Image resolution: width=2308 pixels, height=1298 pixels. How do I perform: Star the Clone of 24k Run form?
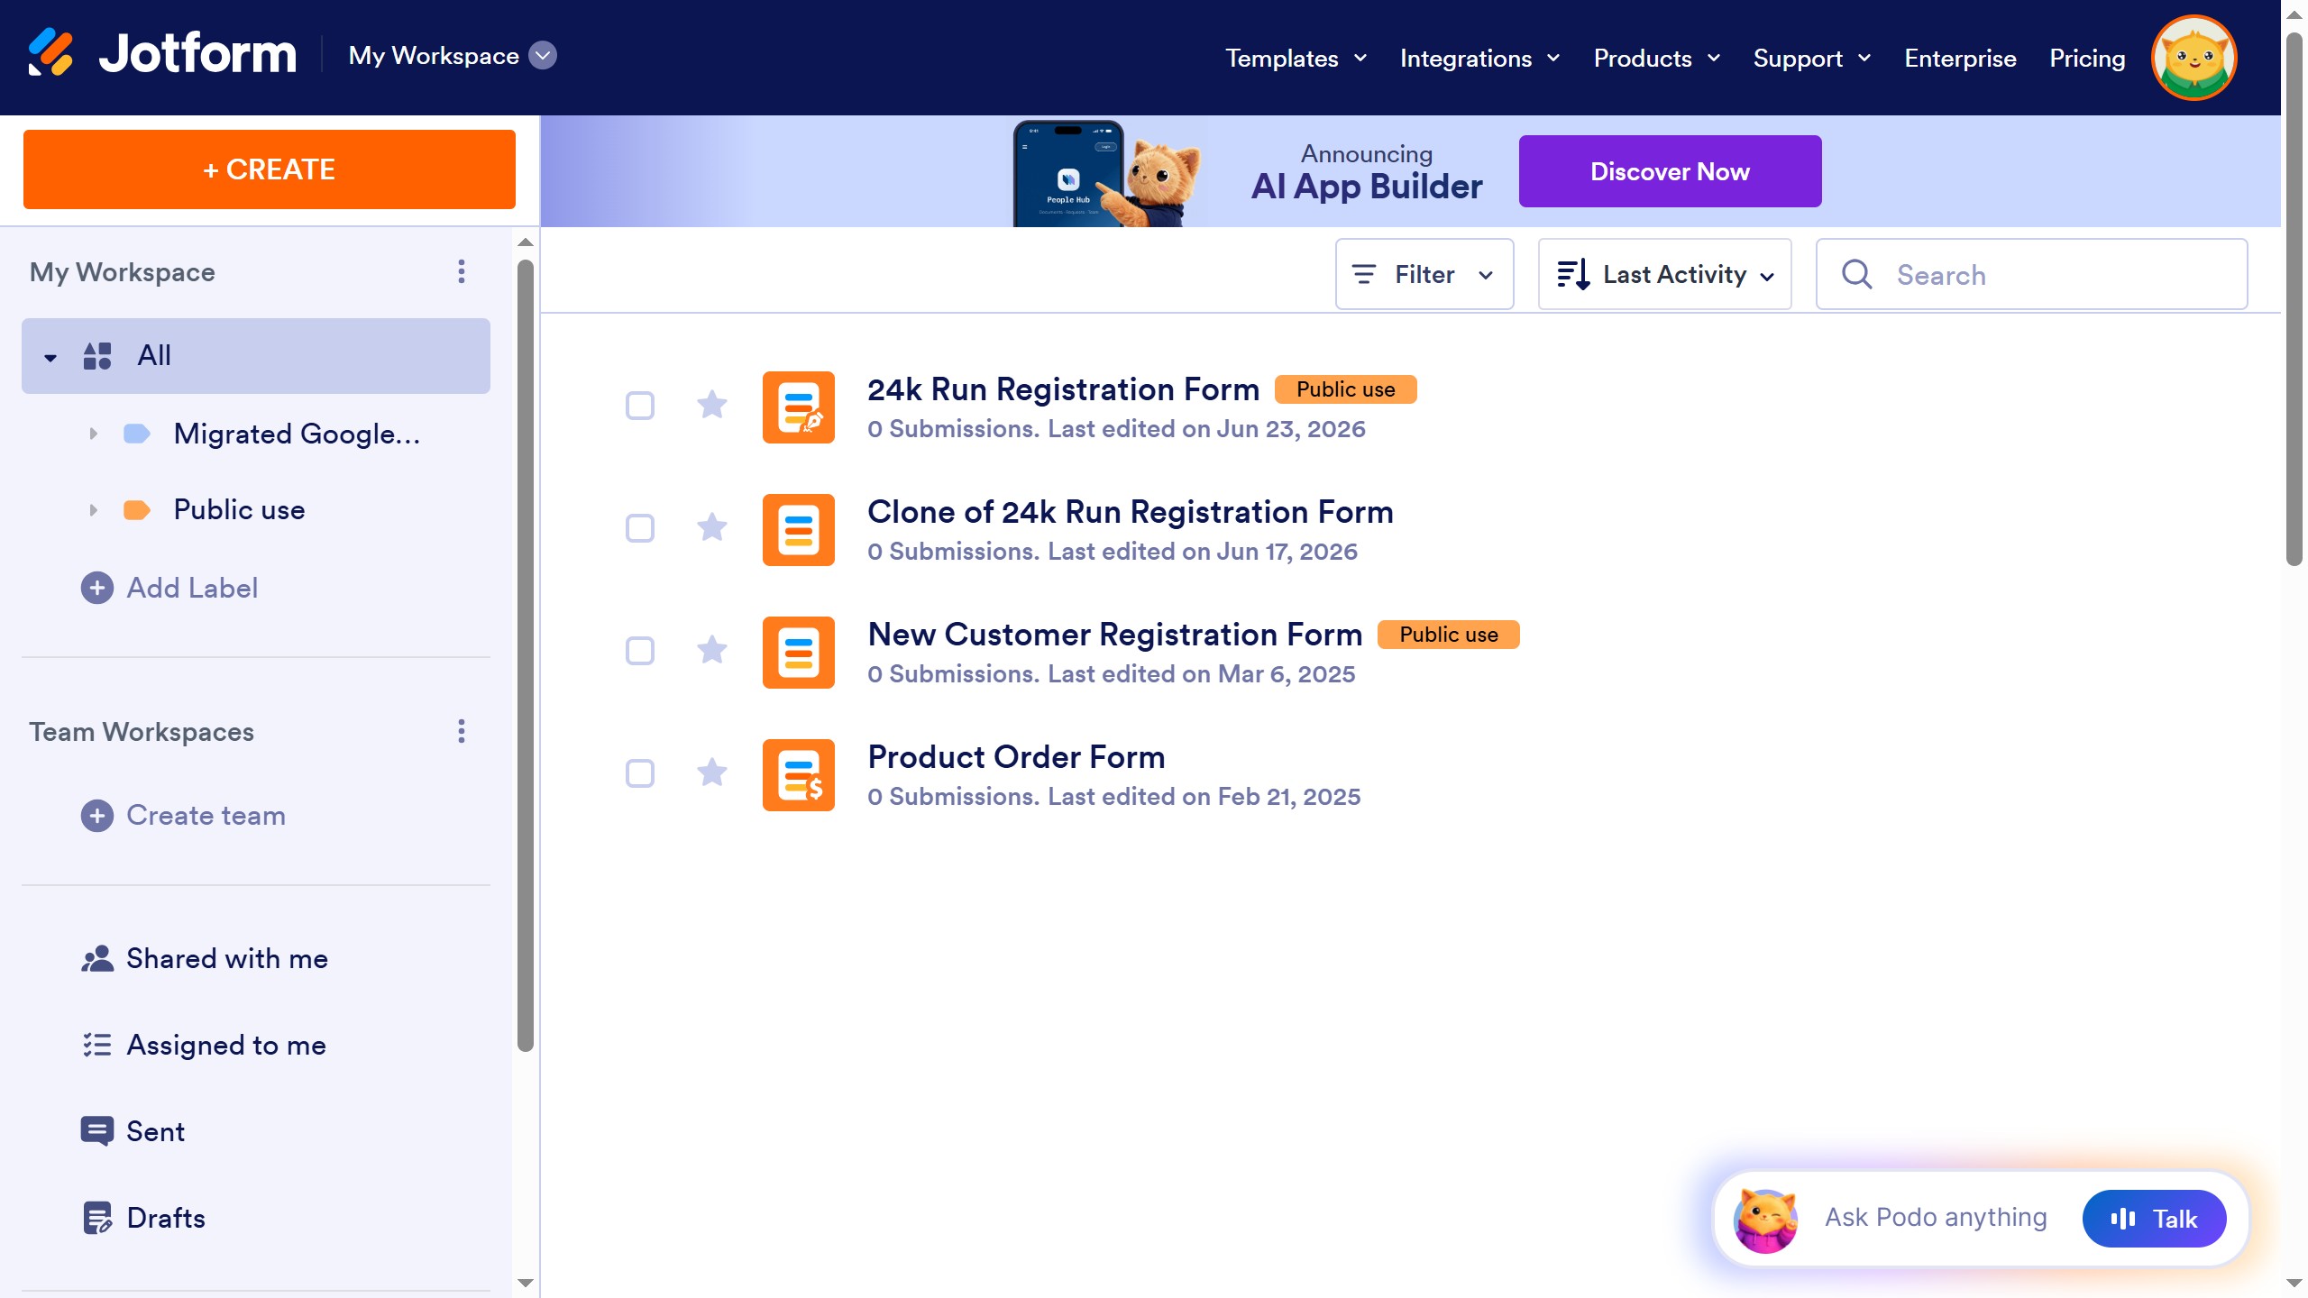pyautogui.click(x=712, y=527)
